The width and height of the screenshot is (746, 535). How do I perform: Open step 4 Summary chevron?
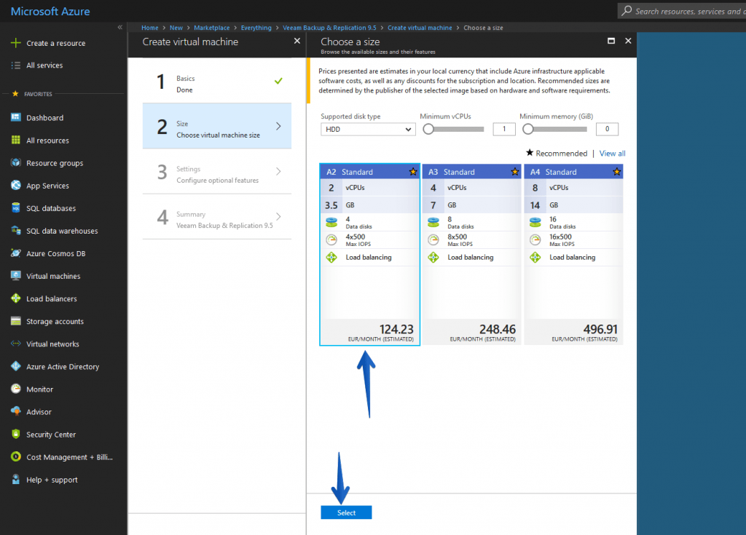278,216
